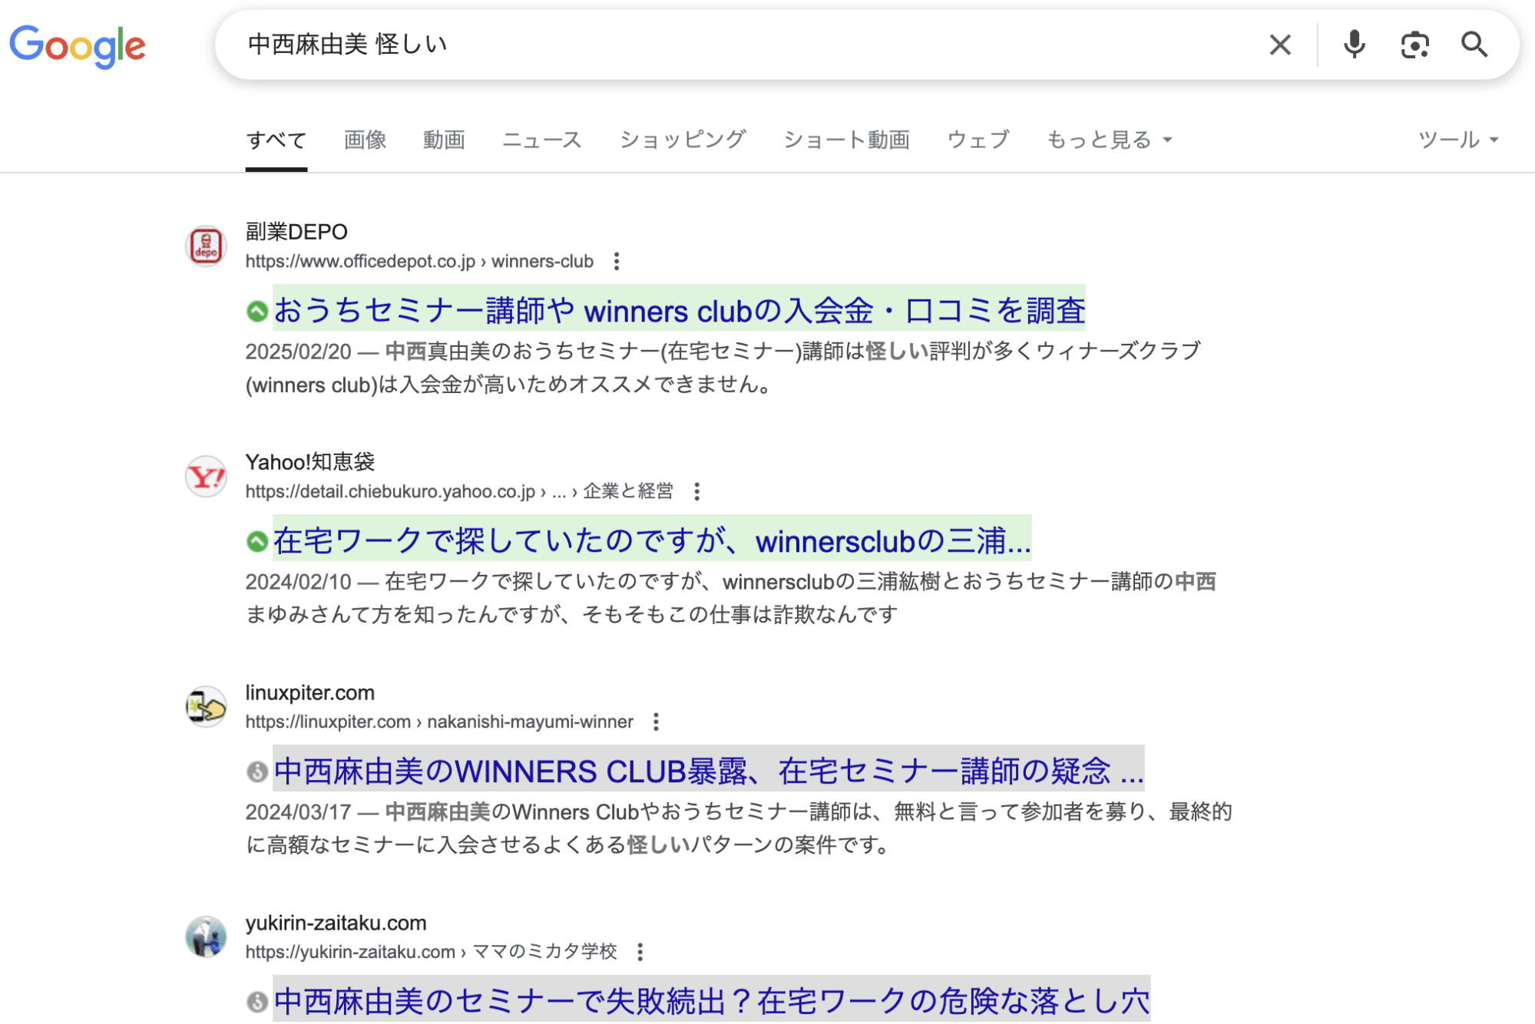Click gray badge beside セミナーで失敗続出 title
Viewport: 1535px width, 1024px height.
257,1002
